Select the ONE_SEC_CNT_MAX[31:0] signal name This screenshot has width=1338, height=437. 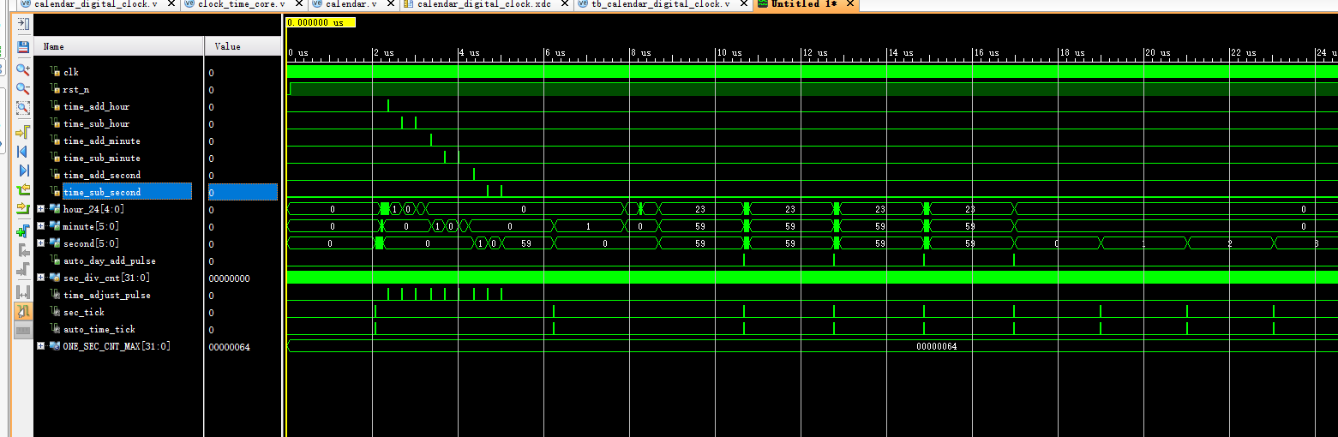(x=116, y=346)
